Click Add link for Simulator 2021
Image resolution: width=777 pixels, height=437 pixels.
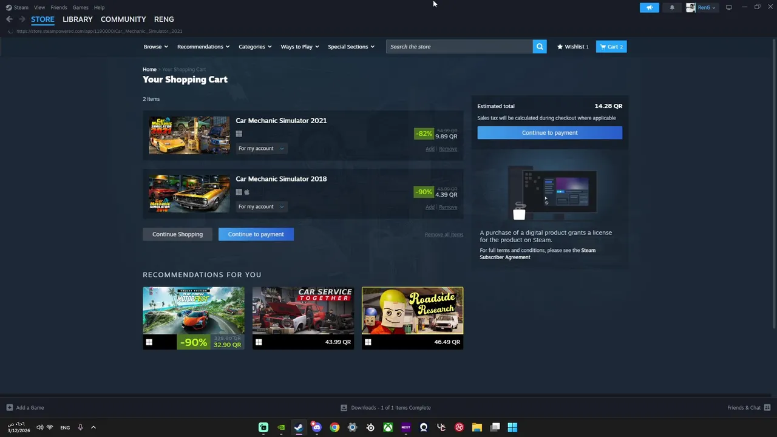(430, 149)
